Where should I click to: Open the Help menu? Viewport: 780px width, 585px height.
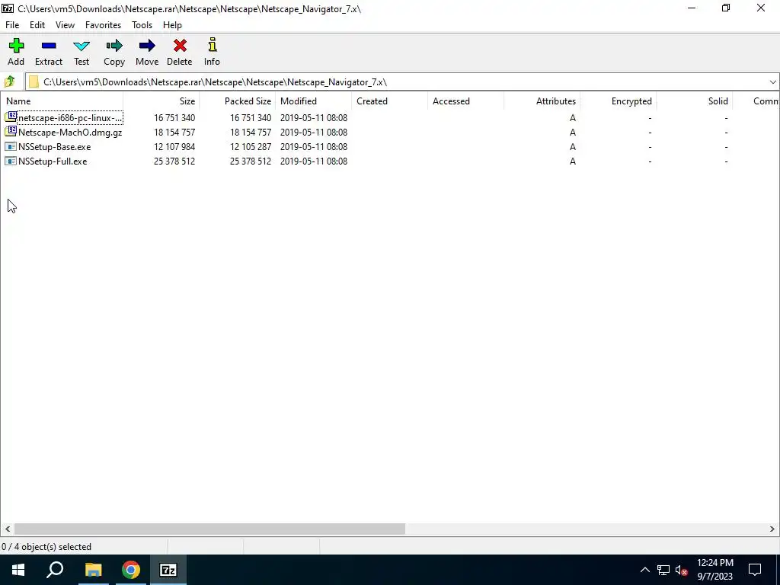tap(172, 25)
